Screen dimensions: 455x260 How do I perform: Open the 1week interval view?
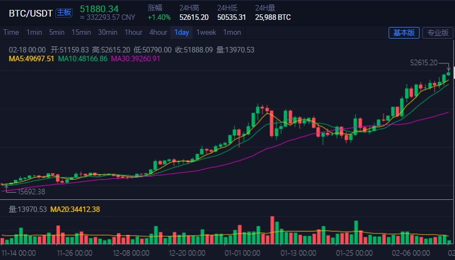pyautogui.click(x=206, y=33)
